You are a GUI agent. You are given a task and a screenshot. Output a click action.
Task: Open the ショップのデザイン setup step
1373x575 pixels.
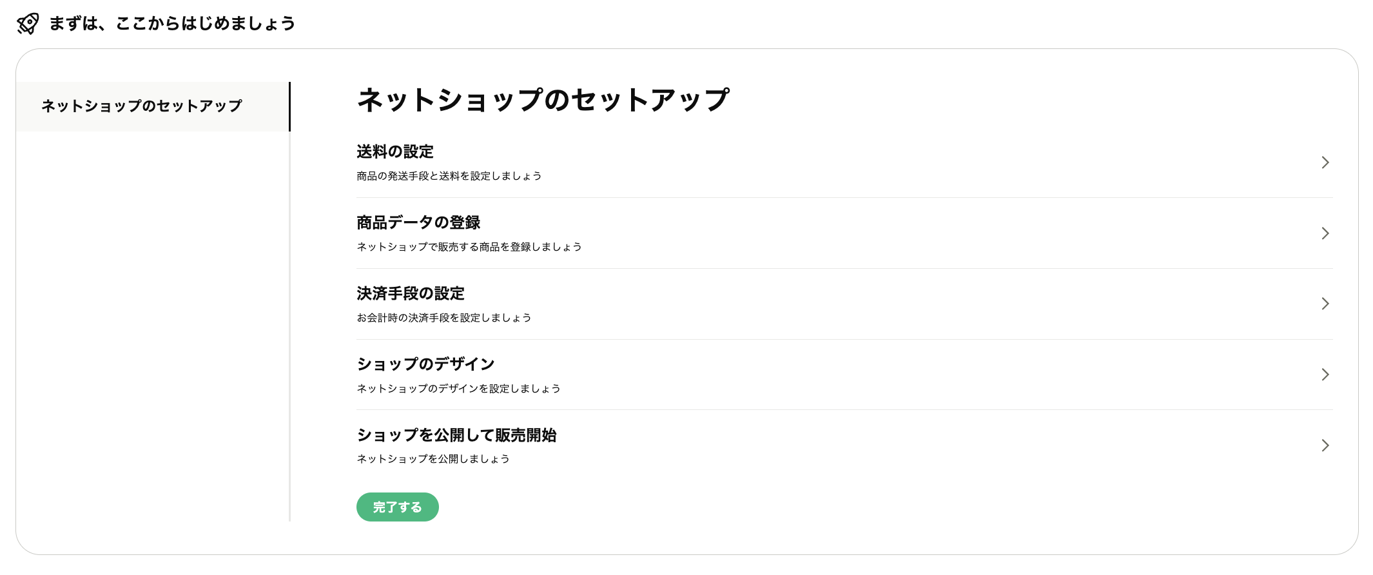point(425,364)
